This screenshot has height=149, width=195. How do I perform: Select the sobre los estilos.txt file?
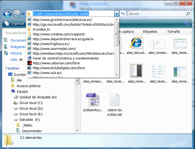115,105
